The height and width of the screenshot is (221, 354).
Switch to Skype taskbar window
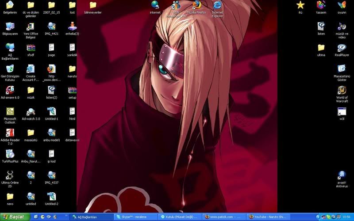[x=135, y=217]
